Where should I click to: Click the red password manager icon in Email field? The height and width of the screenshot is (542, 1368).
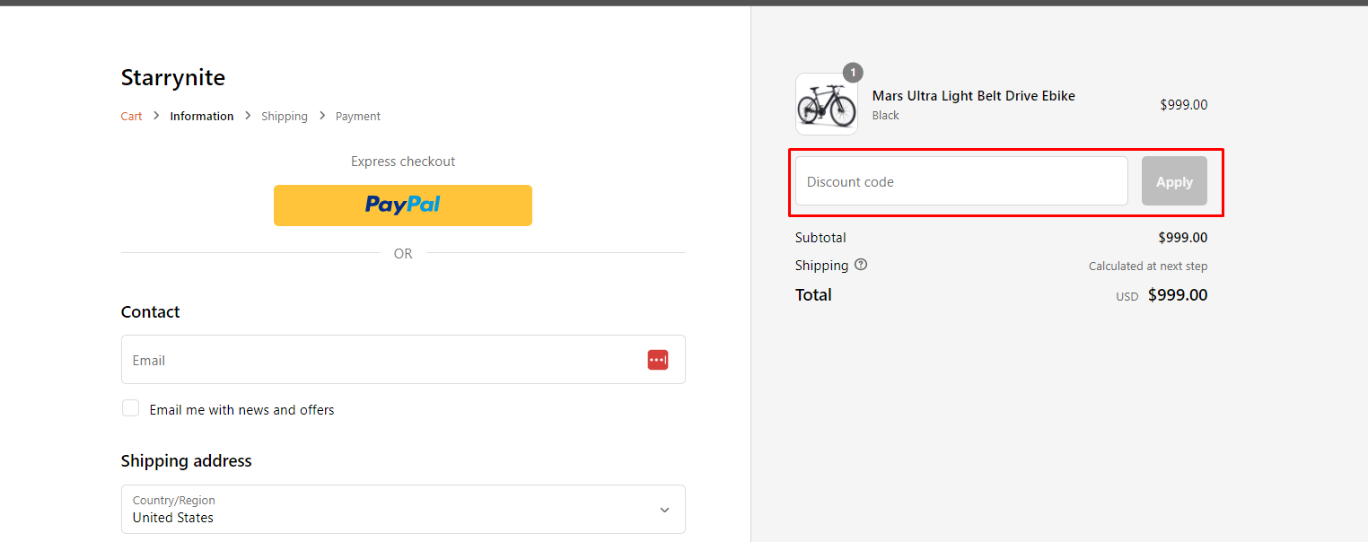(x=658, y=360)
